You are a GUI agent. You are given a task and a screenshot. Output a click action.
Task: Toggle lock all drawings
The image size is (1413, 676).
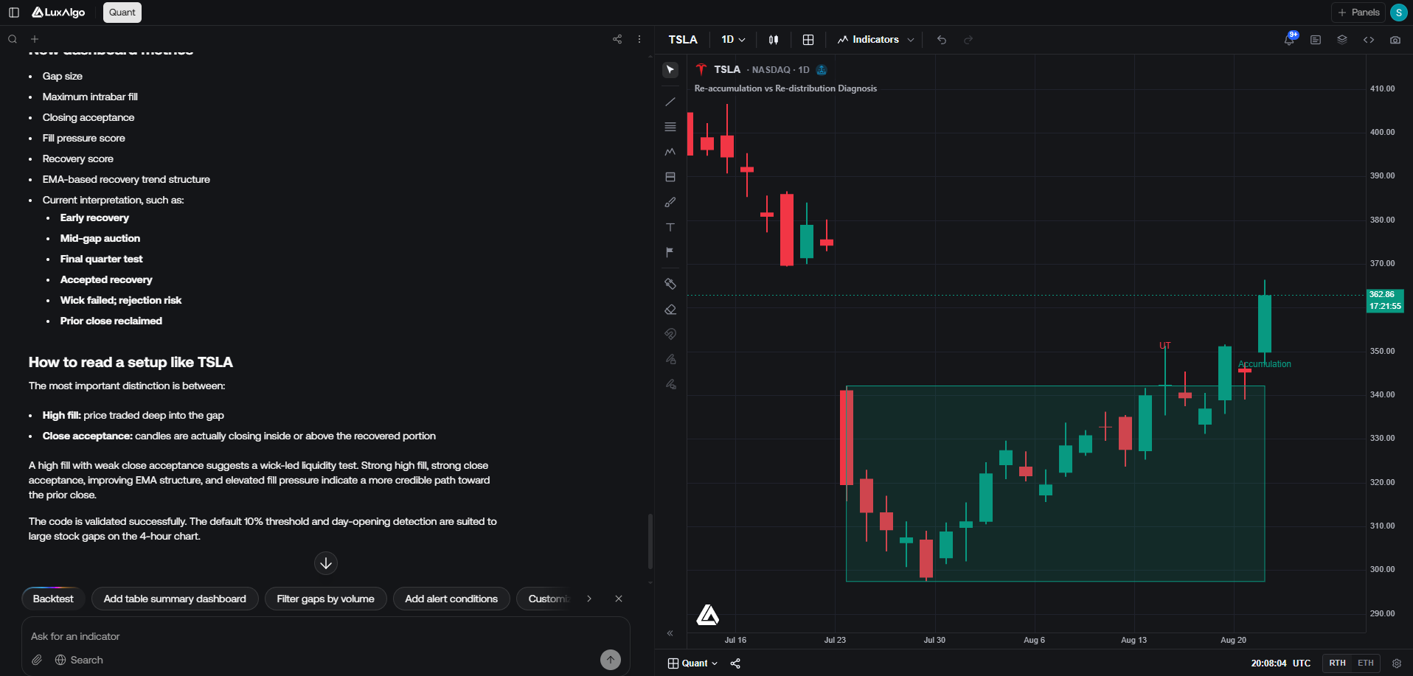click(670, 359)
